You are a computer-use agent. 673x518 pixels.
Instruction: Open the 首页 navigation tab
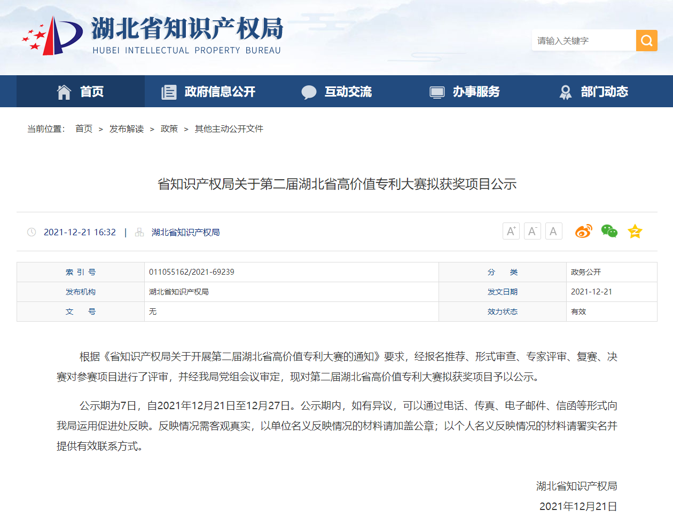tap(81, 92)
